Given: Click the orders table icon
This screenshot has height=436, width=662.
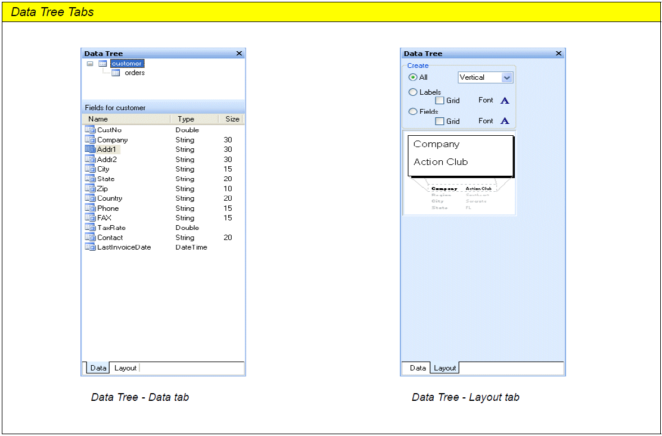Looking at the screenshot, I should coord(116,73).
